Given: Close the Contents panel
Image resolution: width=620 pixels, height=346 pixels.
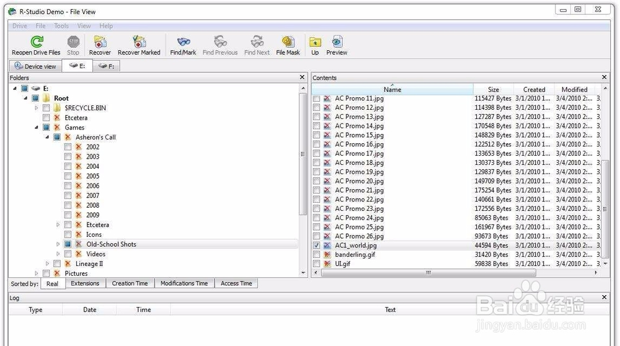Looking at the screenshot, I should (604, 77).
